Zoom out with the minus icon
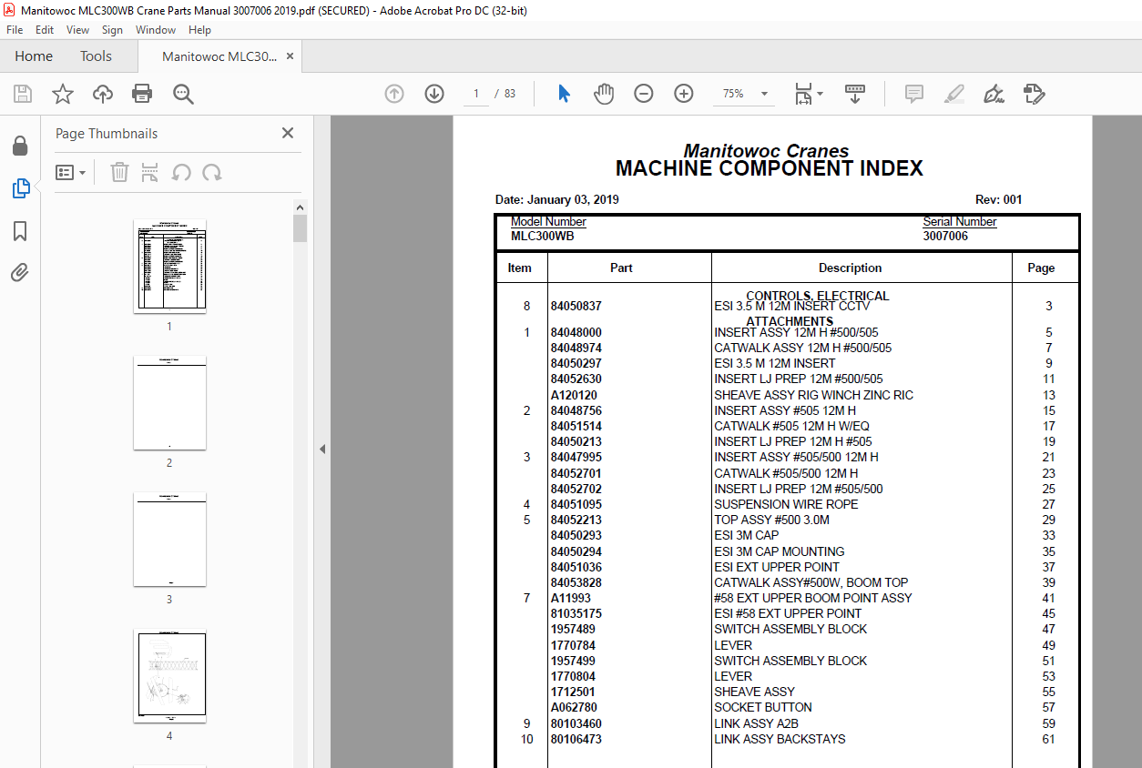 point(644,94)
